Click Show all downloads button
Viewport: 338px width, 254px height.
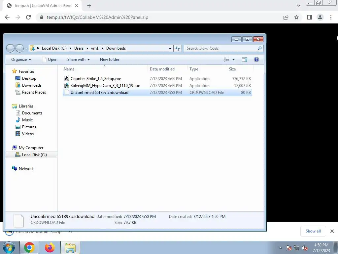pyautogui.click(x=313, y=231)
